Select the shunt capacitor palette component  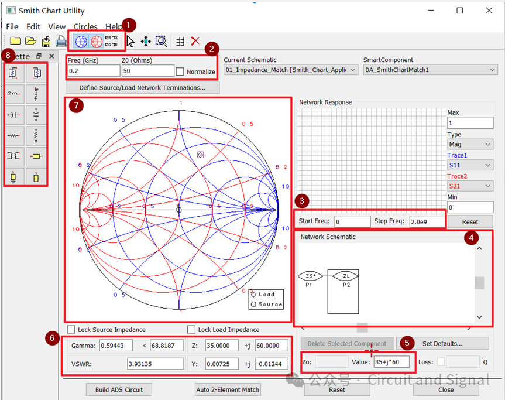[36, 114]
